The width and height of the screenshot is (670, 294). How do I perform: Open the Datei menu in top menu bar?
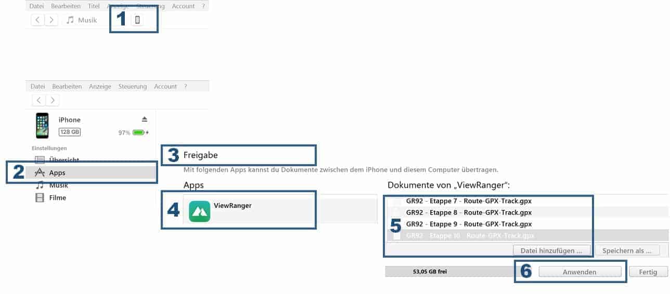click(37, 6)
